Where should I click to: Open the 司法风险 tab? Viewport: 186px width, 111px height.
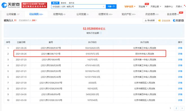(x=36, y=14)
